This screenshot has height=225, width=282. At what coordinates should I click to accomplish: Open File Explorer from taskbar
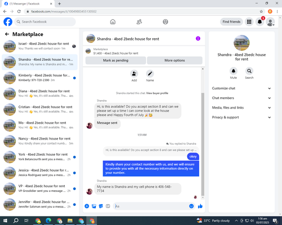[70, 220]
